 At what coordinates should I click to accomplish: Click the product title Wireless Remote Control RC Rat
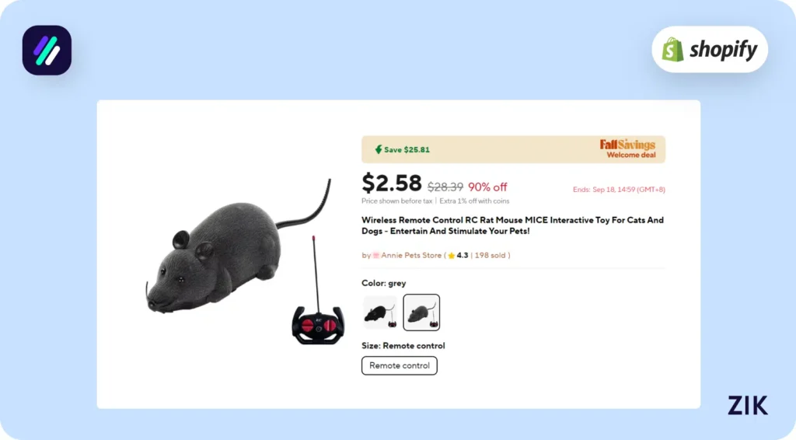(512, 225)
